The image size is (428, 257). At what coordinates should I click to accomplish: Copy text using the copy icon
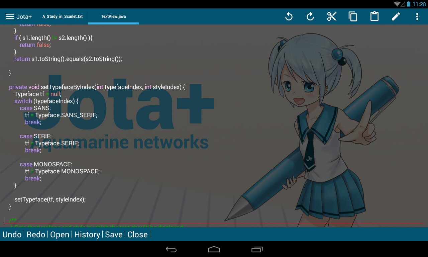[353, 16]
